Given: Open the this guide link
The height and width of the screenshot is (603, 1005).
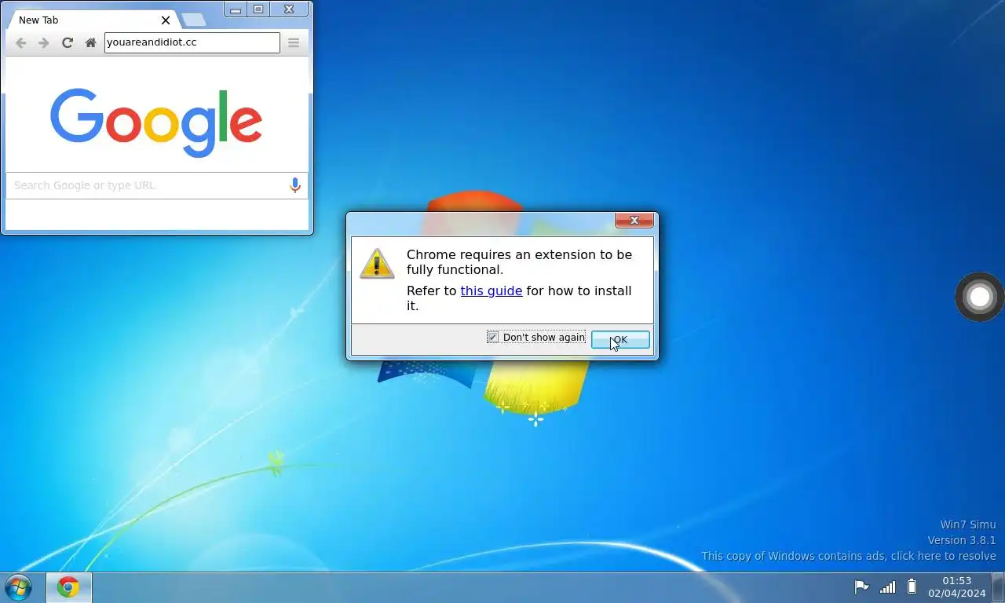Looking at the screenshot, I should coord(491,291).
